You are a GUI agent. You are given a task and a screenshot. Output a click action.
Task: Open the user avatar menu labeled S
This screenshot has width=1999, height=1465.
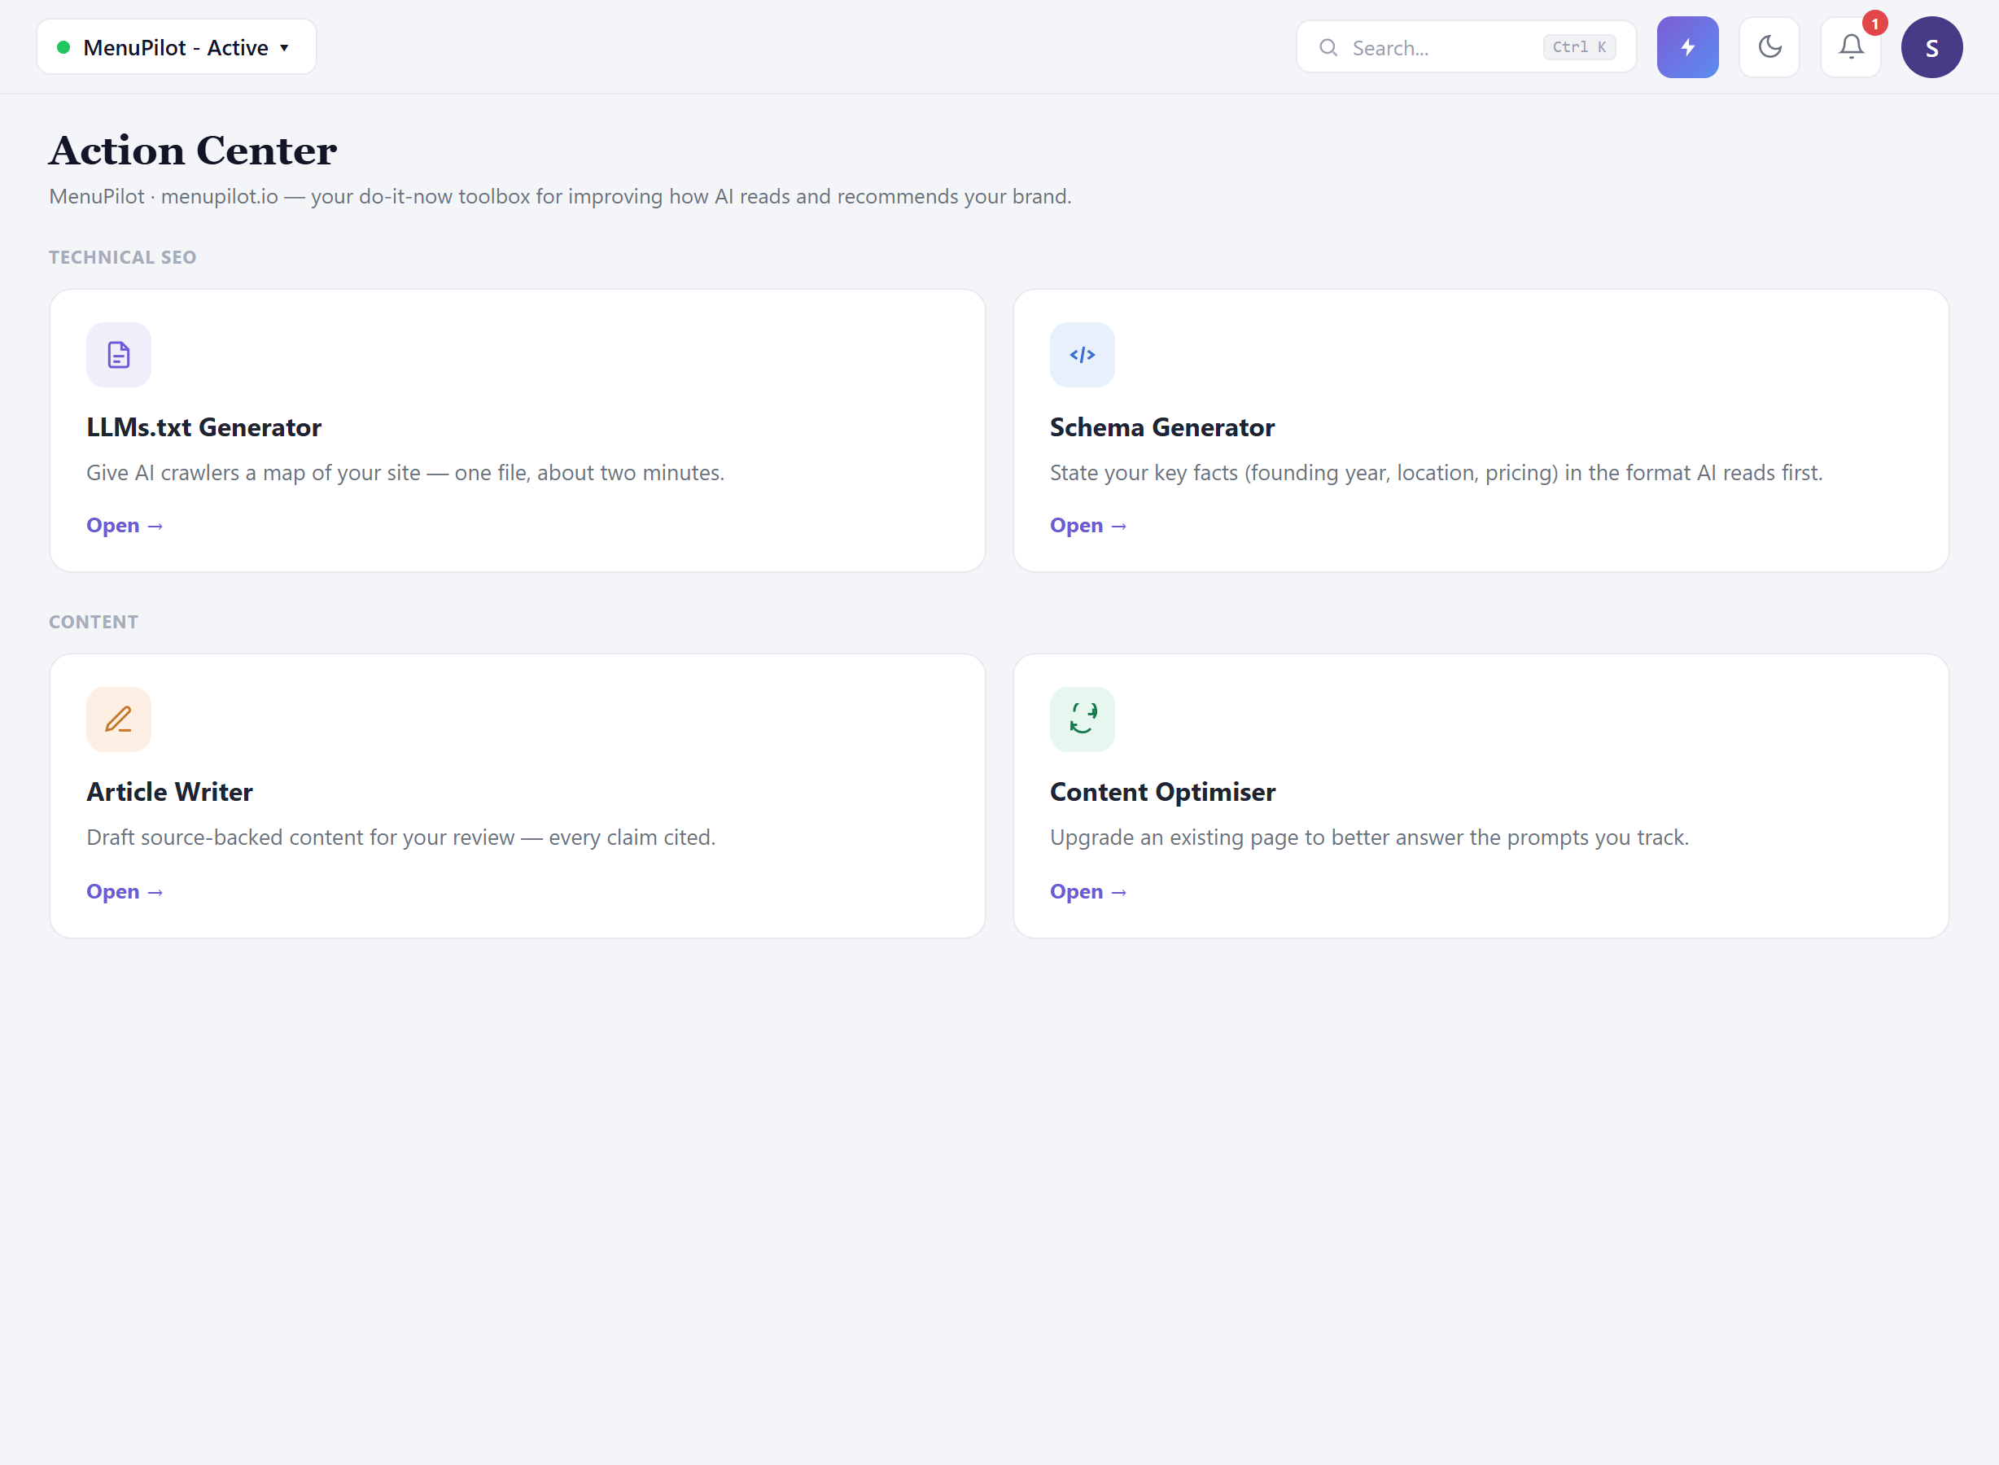[x=1931, y=47]
